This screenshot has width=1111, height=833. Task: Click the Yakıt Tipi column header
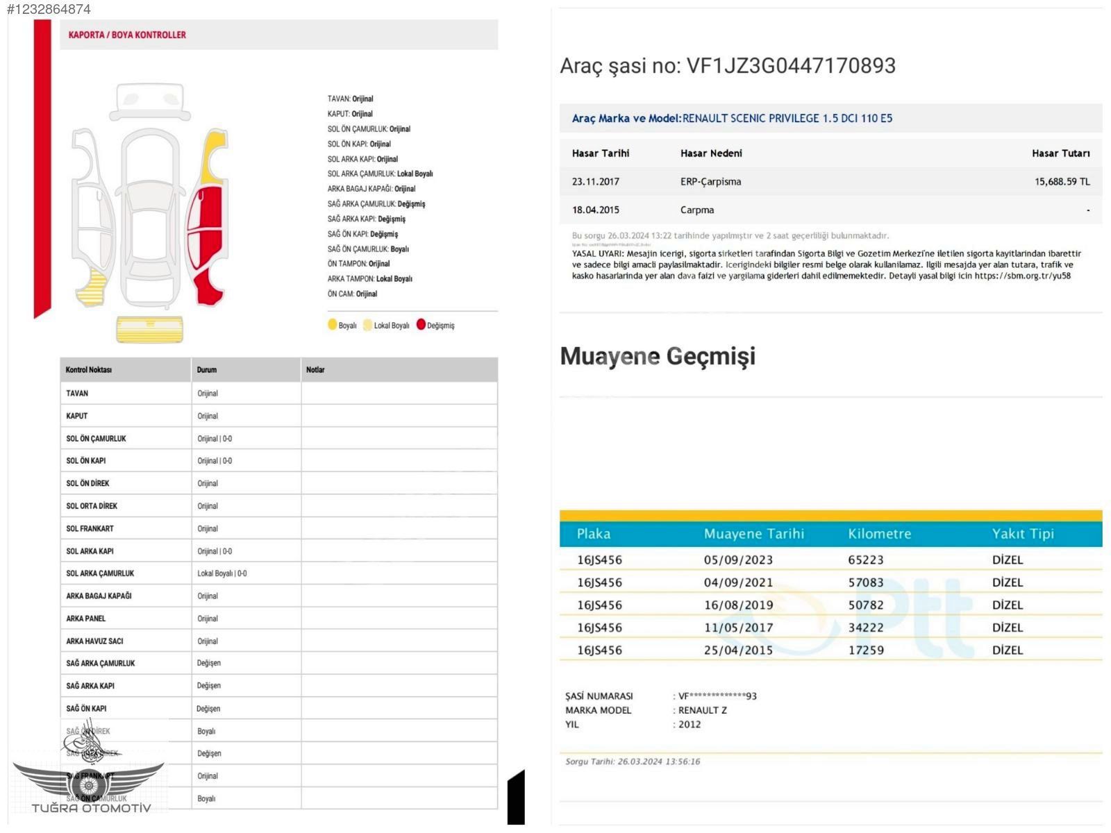tap(1023, 534)
